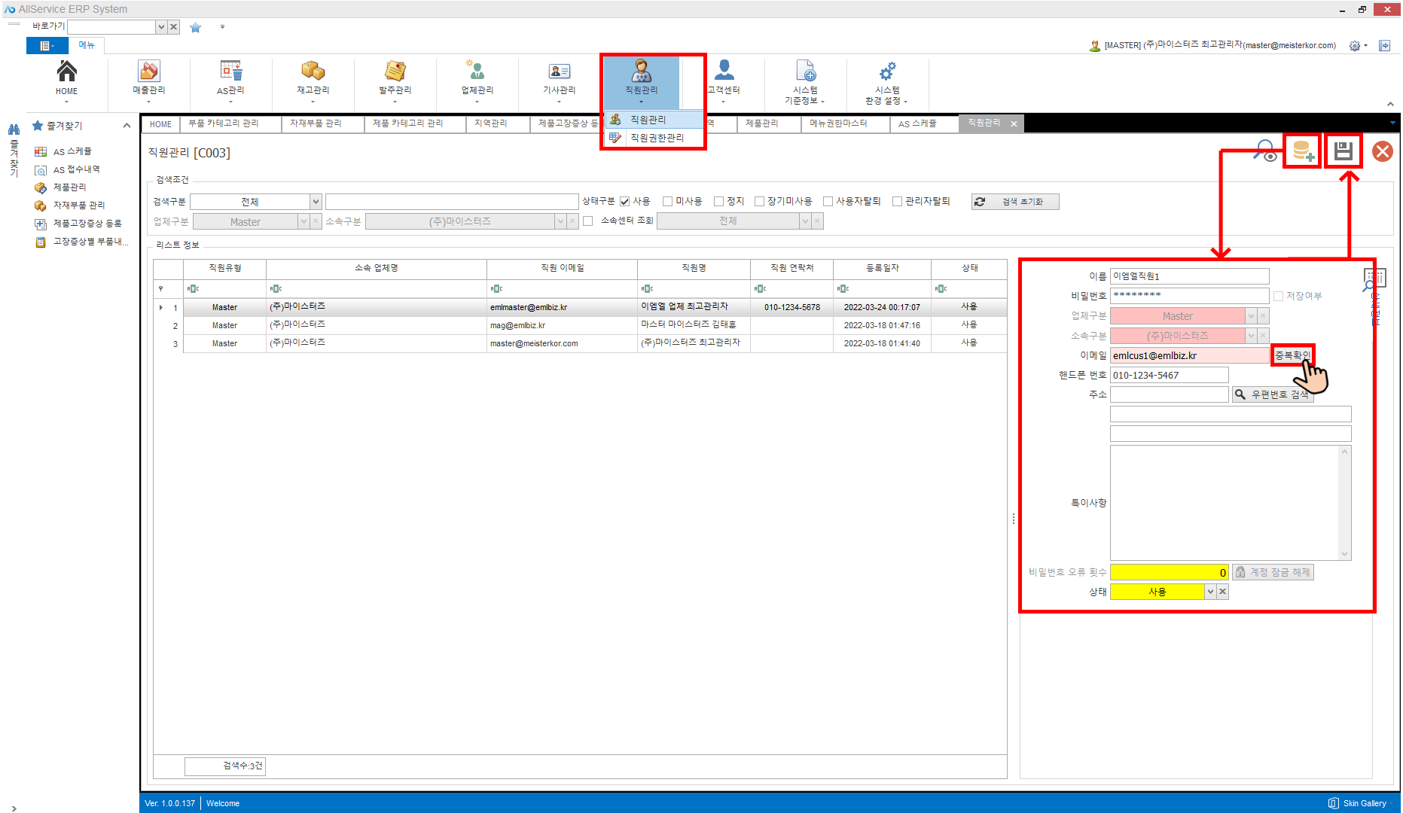Screen dimensions: 1403x813
Task: Select 직원권한관리 in the dropdown menu
Action: point(655,138)
